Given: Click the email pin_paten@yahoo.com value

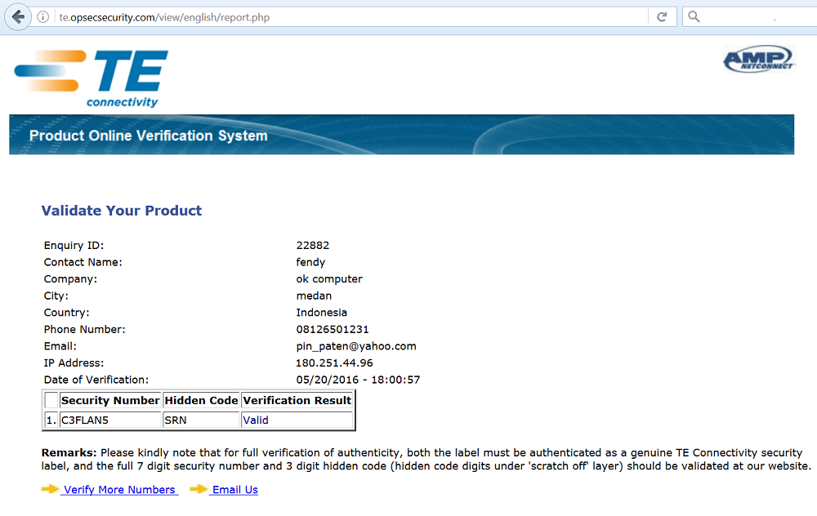Looking at the screenshot, I should point(356,346).
